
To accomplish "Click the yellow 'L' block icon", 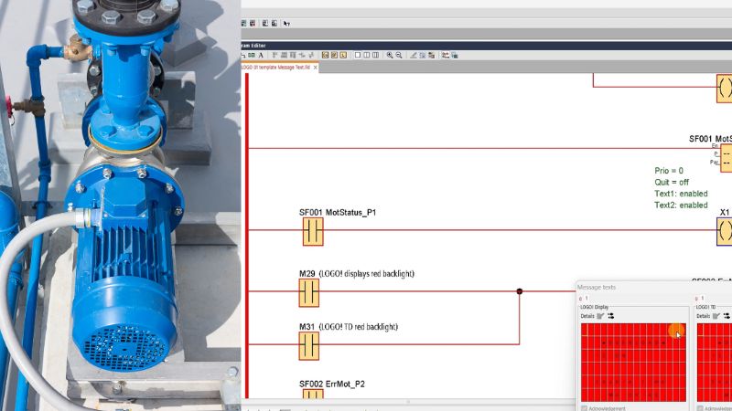I will 343,55.
